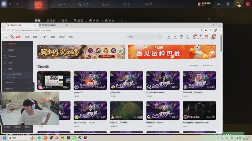This screenshot has height=141, width=252.
Task: Go to Douyu 直播 live link
Action: 35,37
